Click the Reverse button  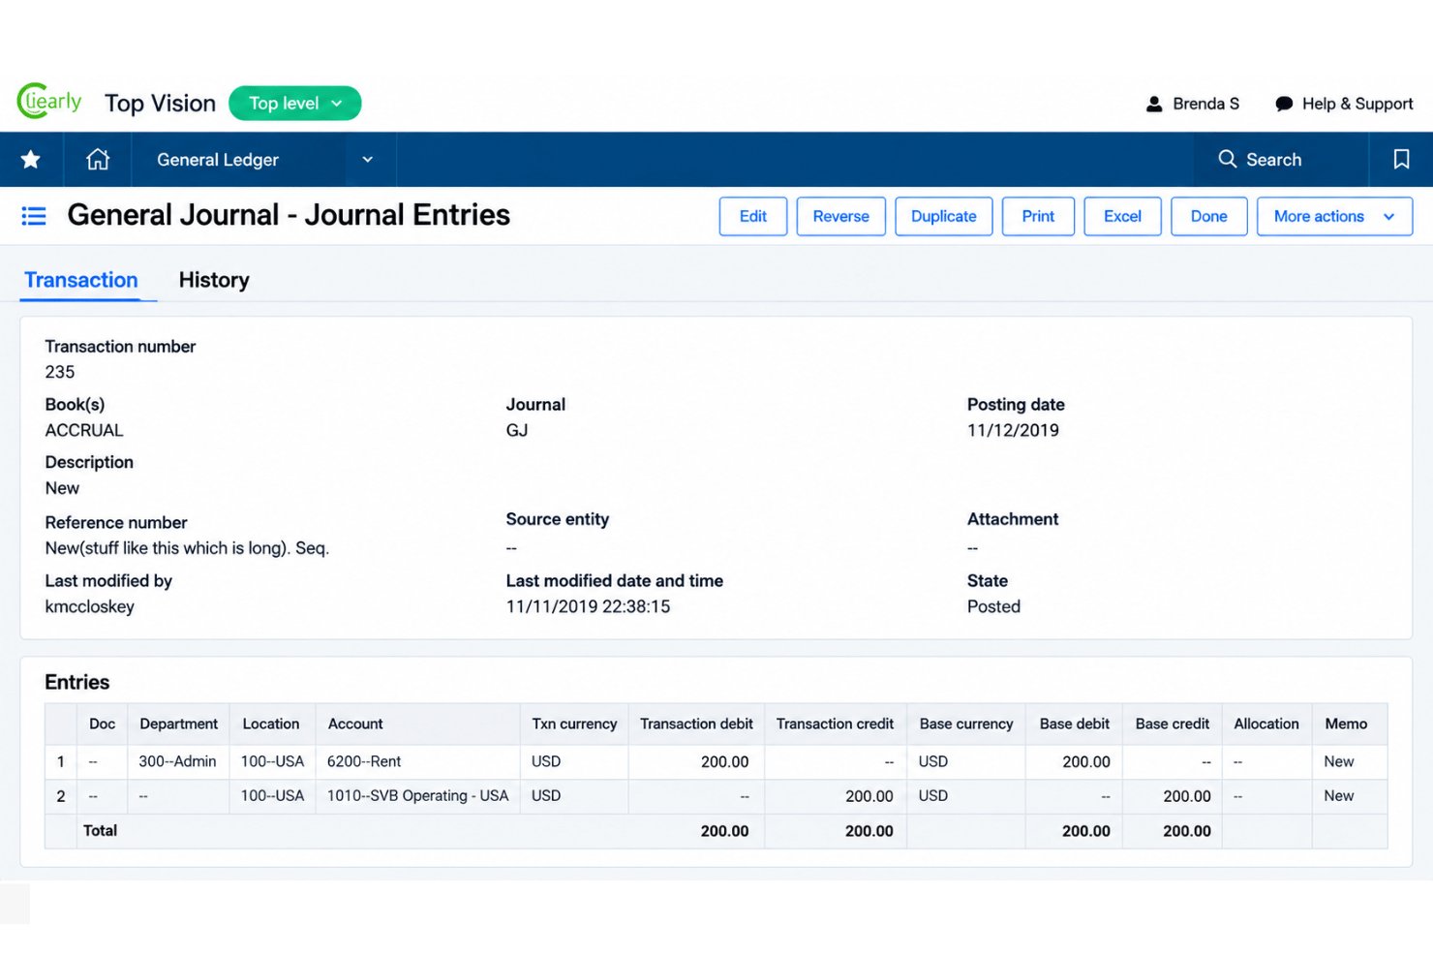(x=840, y=216)
